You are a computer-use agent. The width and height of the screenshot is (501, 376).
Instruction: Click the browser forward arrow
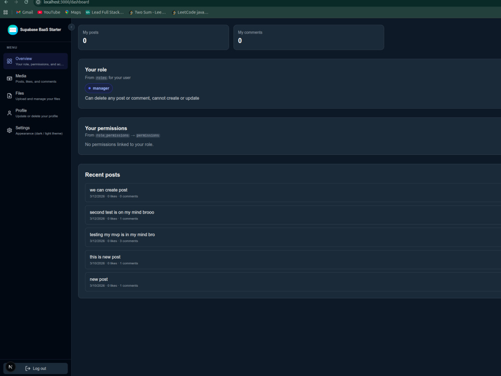pyautogui.click(x=16, y=2)
